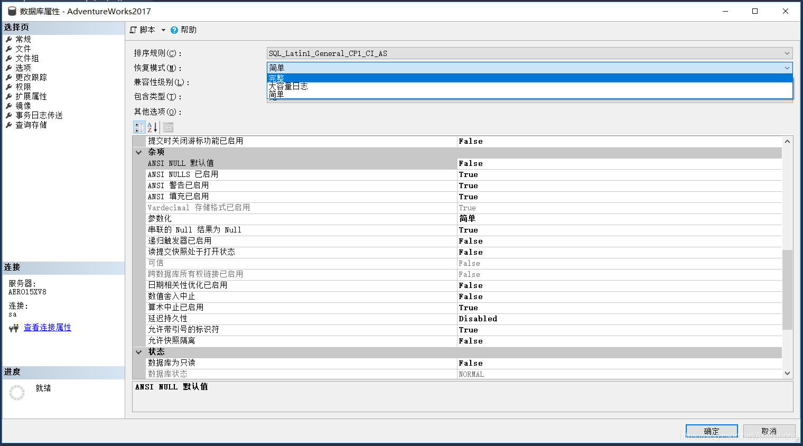Click the 参数化 value 简单

(619, 219)
